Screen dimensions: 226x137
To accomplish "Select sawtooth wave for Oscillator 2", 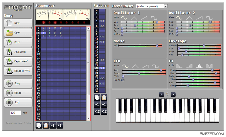I will [x=199, y=18].
